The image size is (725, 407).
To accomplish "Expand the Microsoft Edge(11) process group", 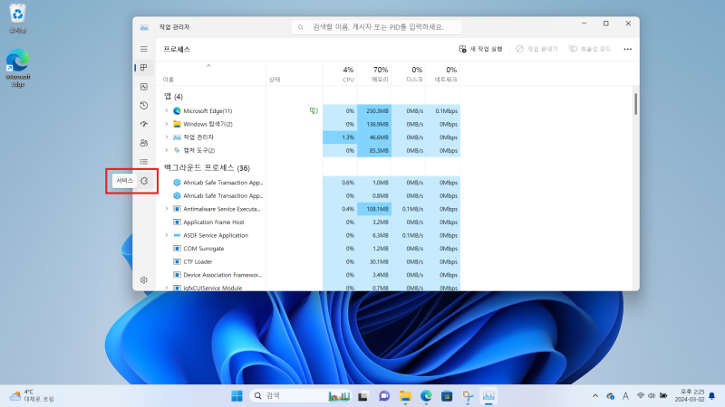I will pyautogui.click(x=167, y=110).
